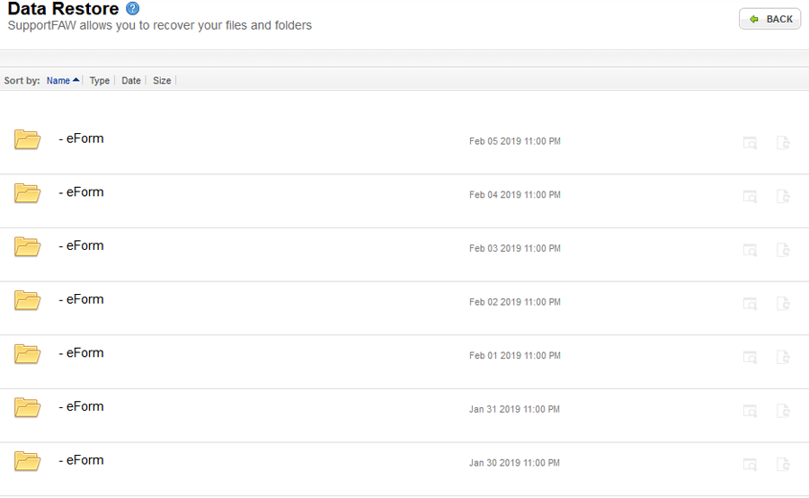Select the eForm name dated Jan 31 2019

(81, 406)
